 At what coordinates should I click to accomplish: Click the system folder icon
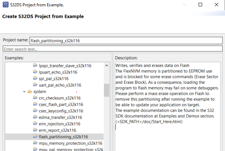click(x=30, y=91)
